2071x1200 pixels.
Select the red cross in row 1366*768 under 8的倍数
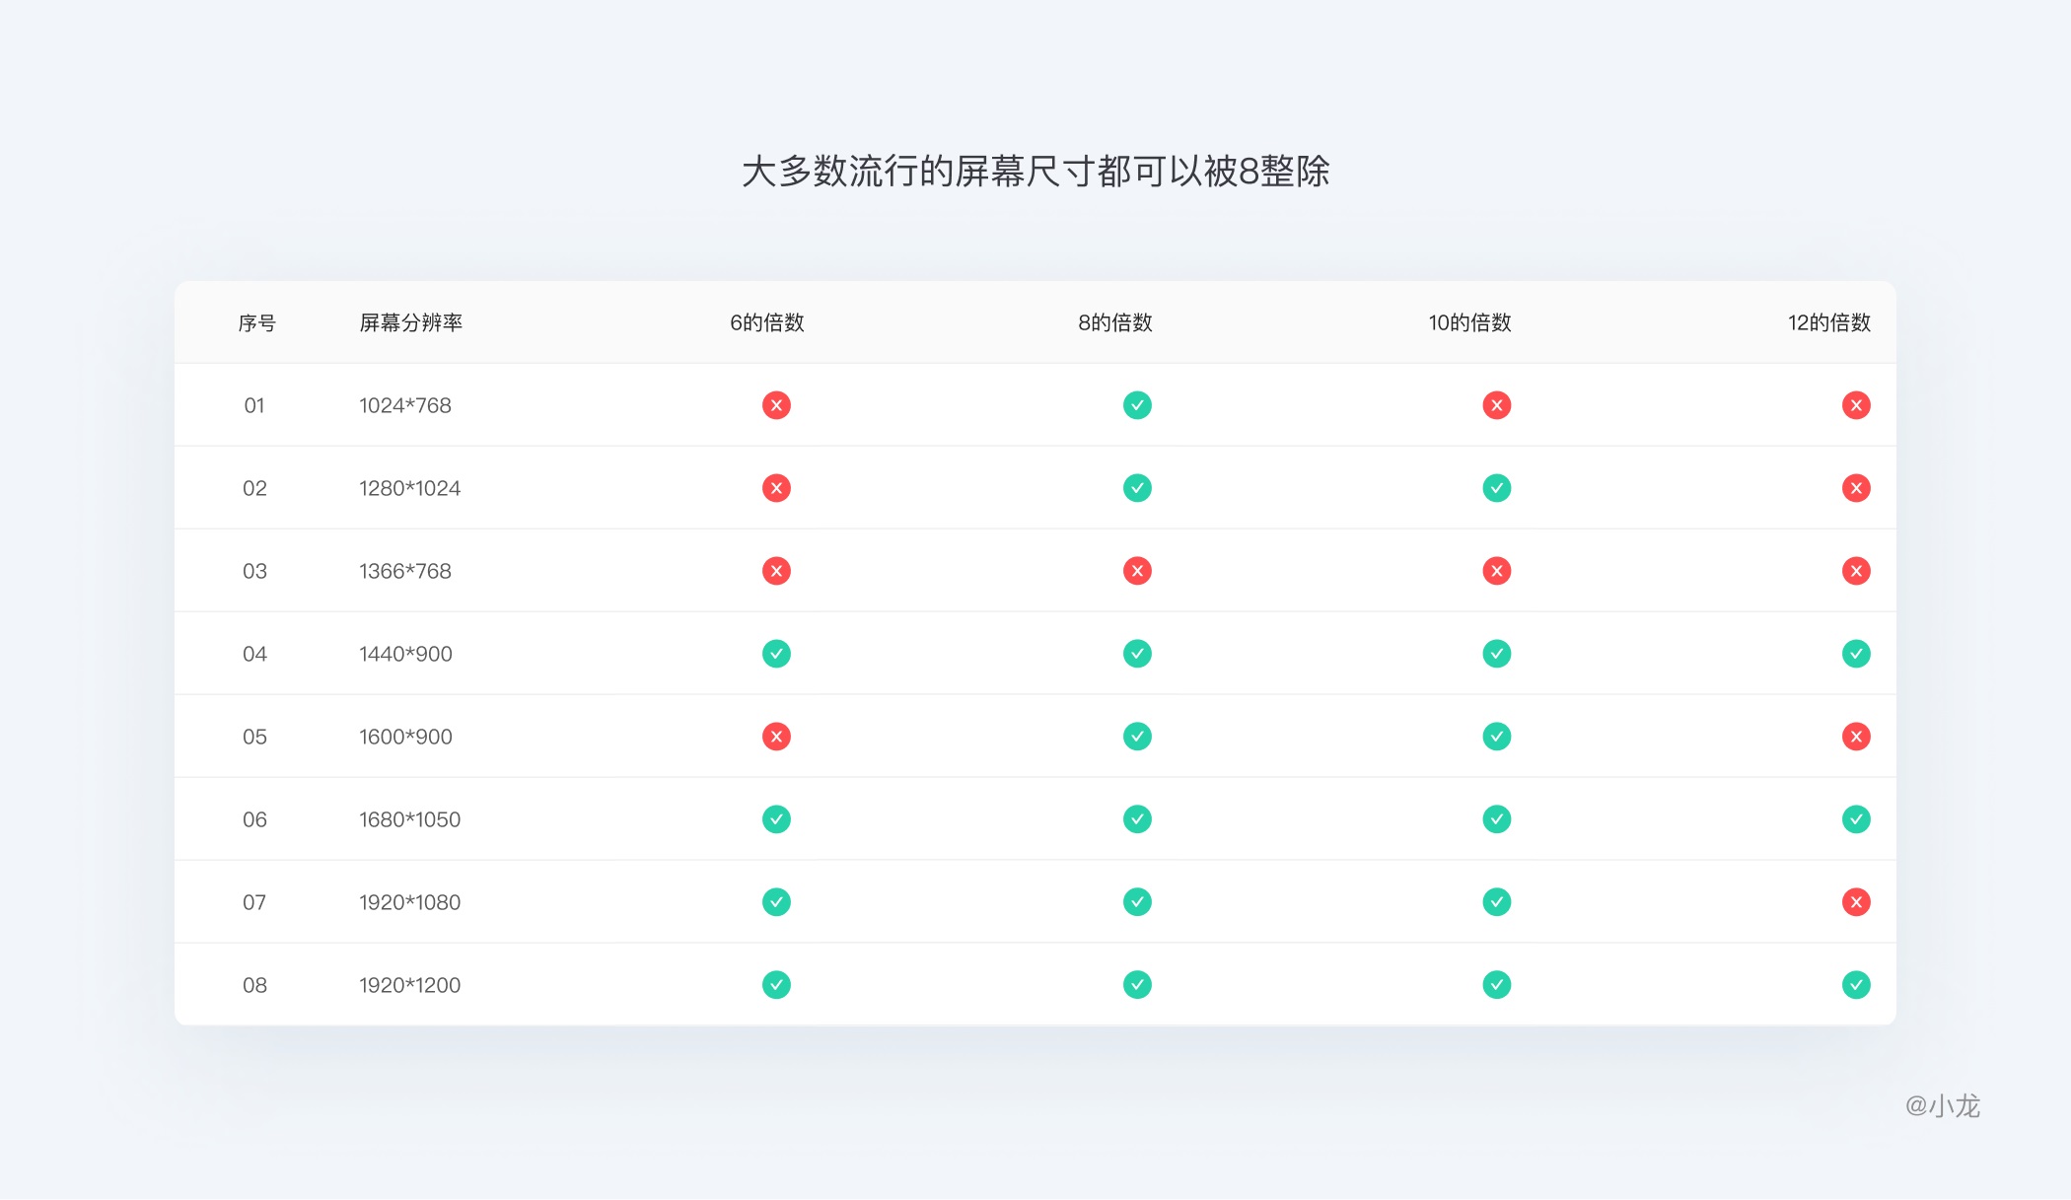[1137, 570]
